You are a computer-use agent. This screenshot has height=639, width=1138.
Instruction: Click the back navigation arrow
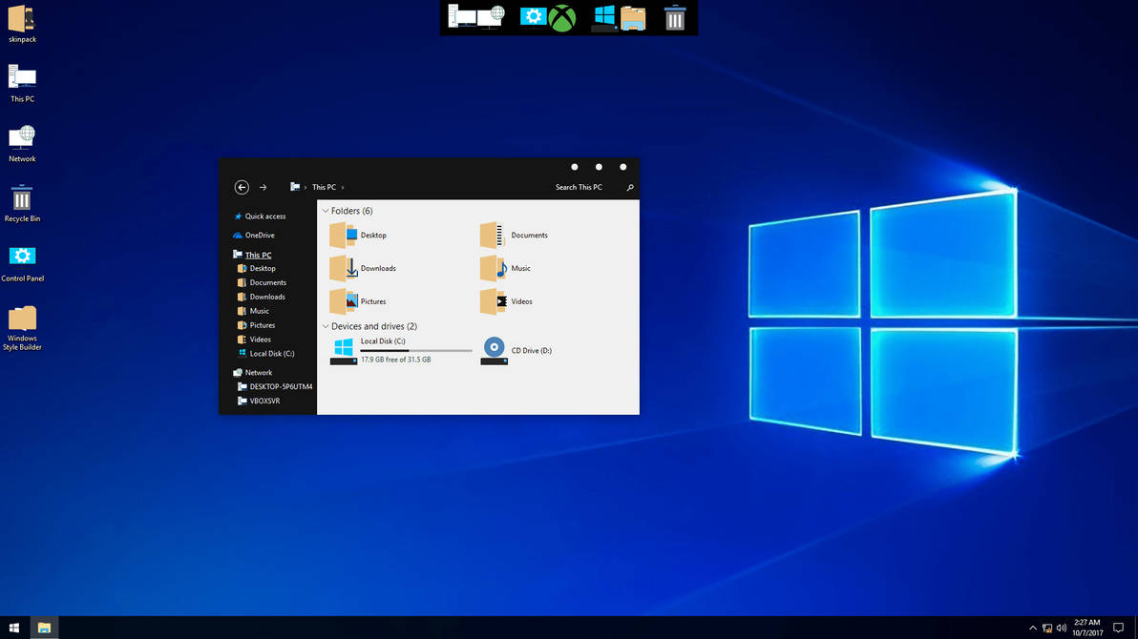click(x=242, y=187)
